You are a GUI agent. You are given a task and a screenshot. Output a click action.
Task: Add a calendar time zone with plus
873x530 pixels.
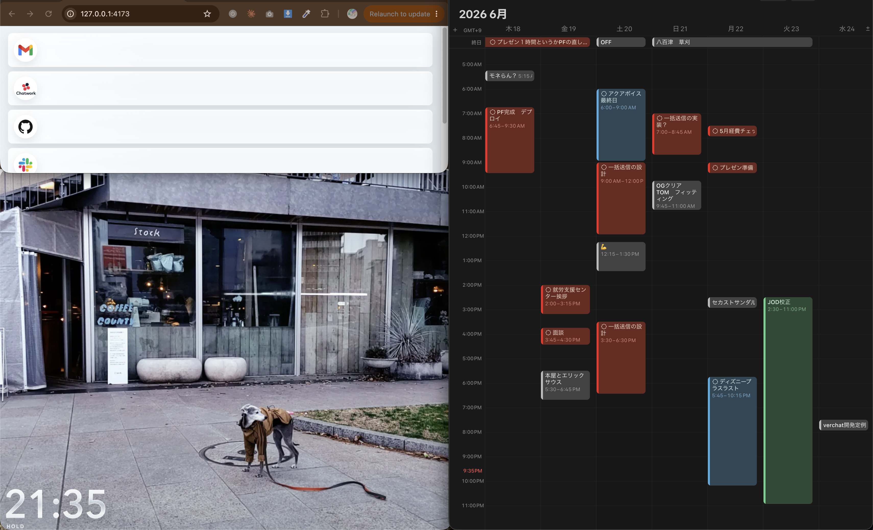point(455,30)
